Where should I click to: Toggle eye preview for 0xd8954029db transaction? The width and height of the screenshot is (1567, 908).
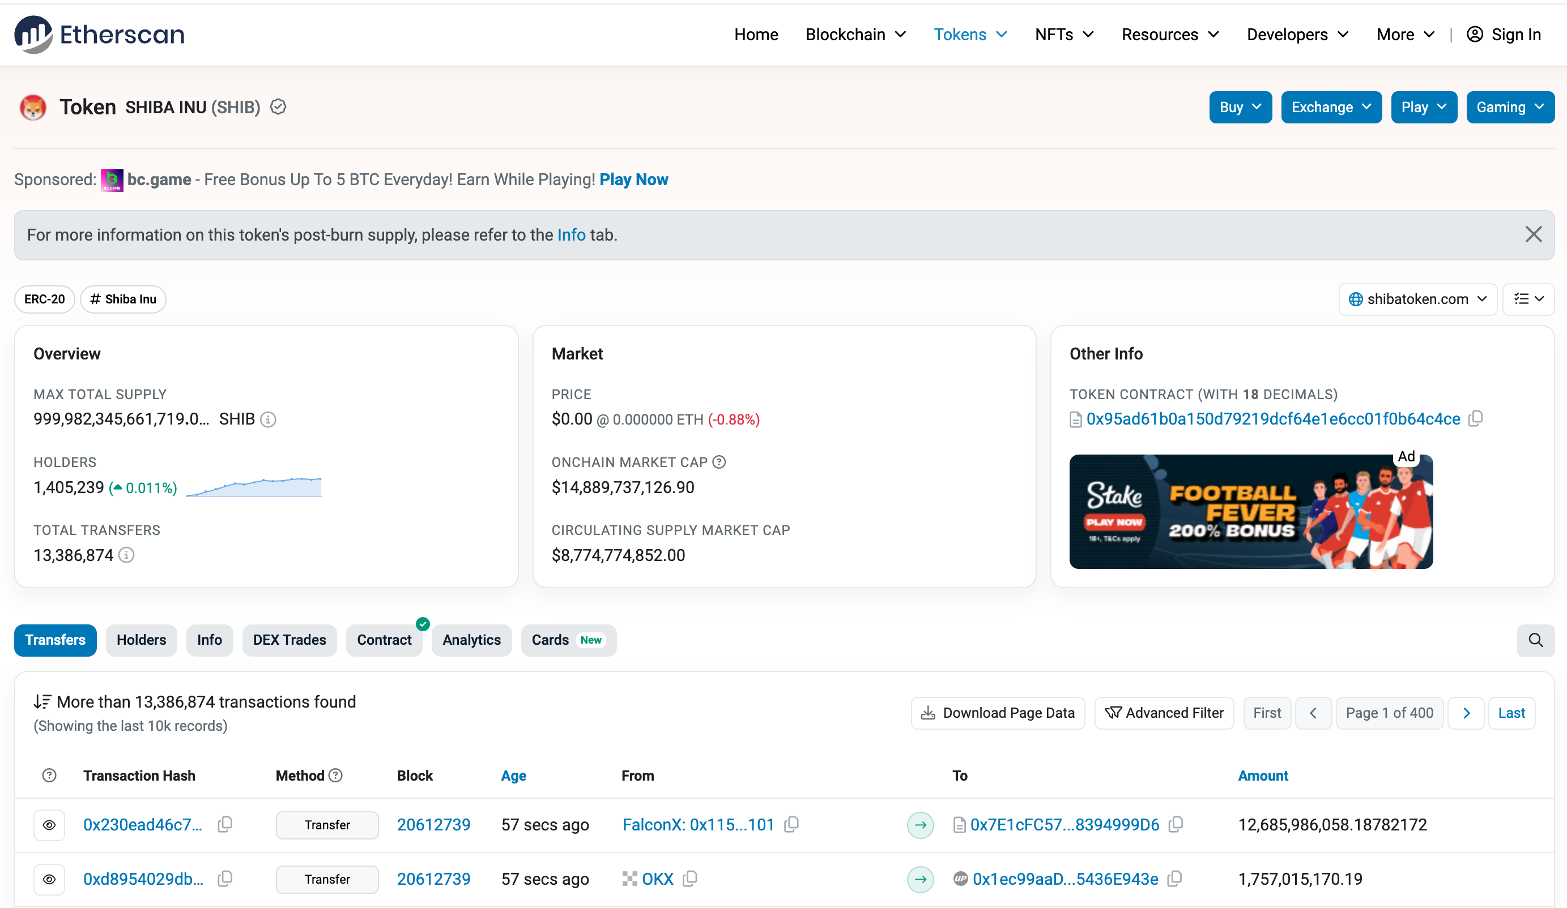pyautogui.click(x=49, y=879)
